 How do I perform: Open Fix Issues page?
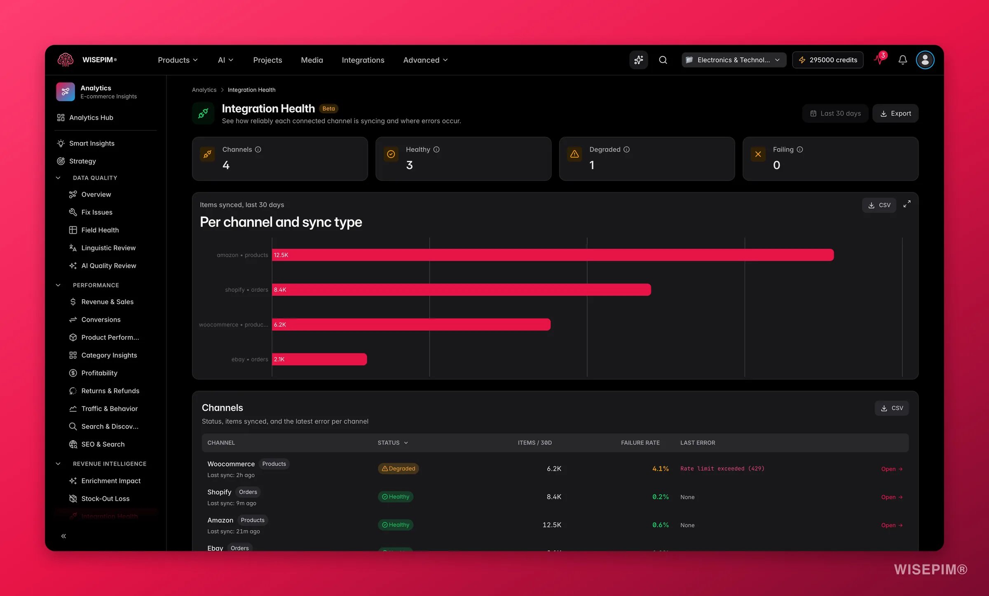(111, 212)
